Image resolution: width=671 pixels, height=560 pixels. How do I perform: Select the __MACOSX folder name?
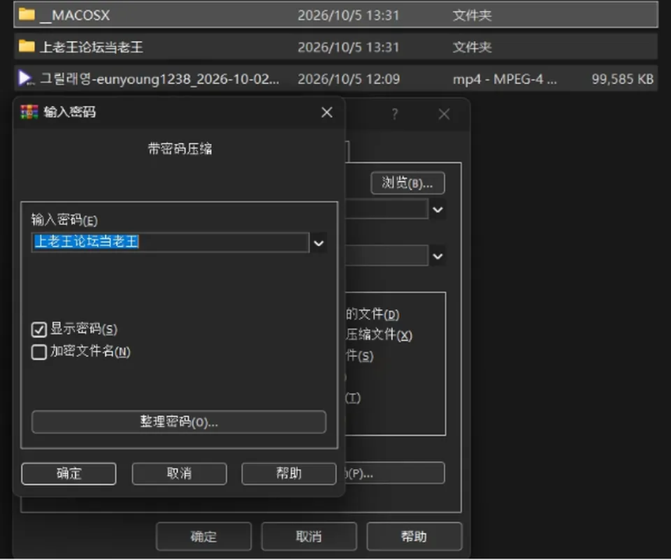(x=75, y=15)
